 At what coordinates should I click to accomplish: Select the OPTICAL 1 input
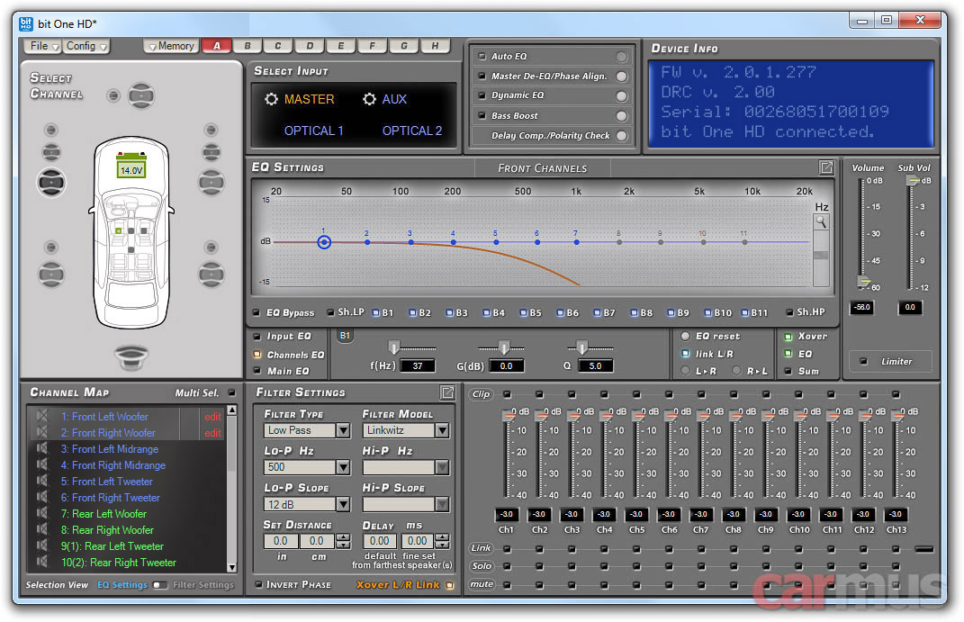pos(313,131)
